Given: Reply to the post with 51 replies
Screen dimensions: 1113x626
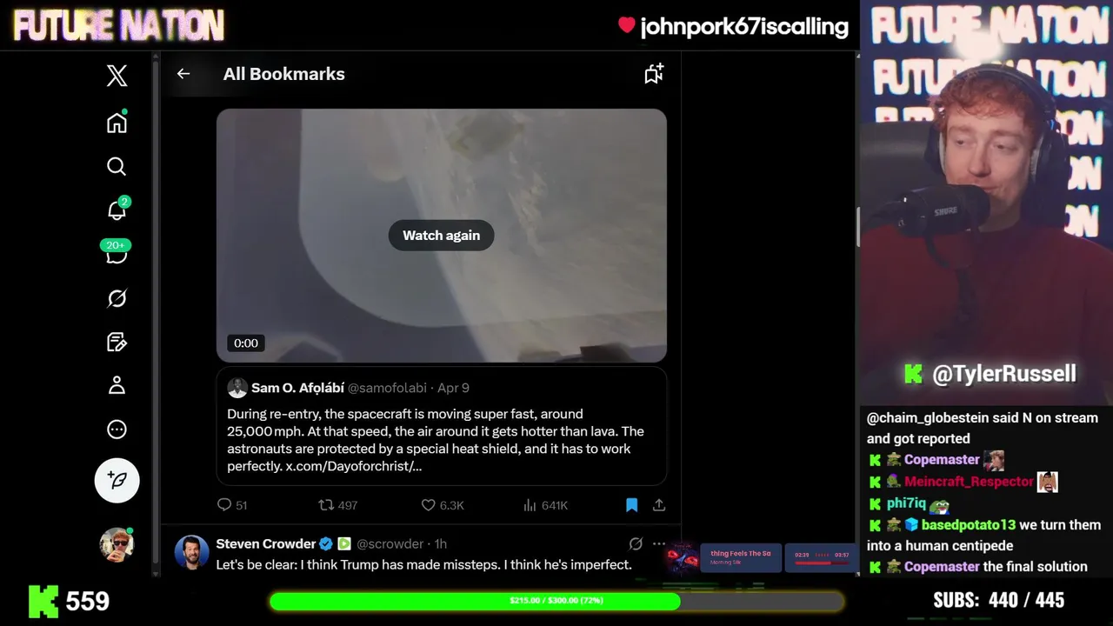Looking at the screenshot, I should point(232,505).
